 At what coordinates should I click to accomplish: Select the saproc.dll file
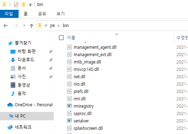(x=82, y=114)
